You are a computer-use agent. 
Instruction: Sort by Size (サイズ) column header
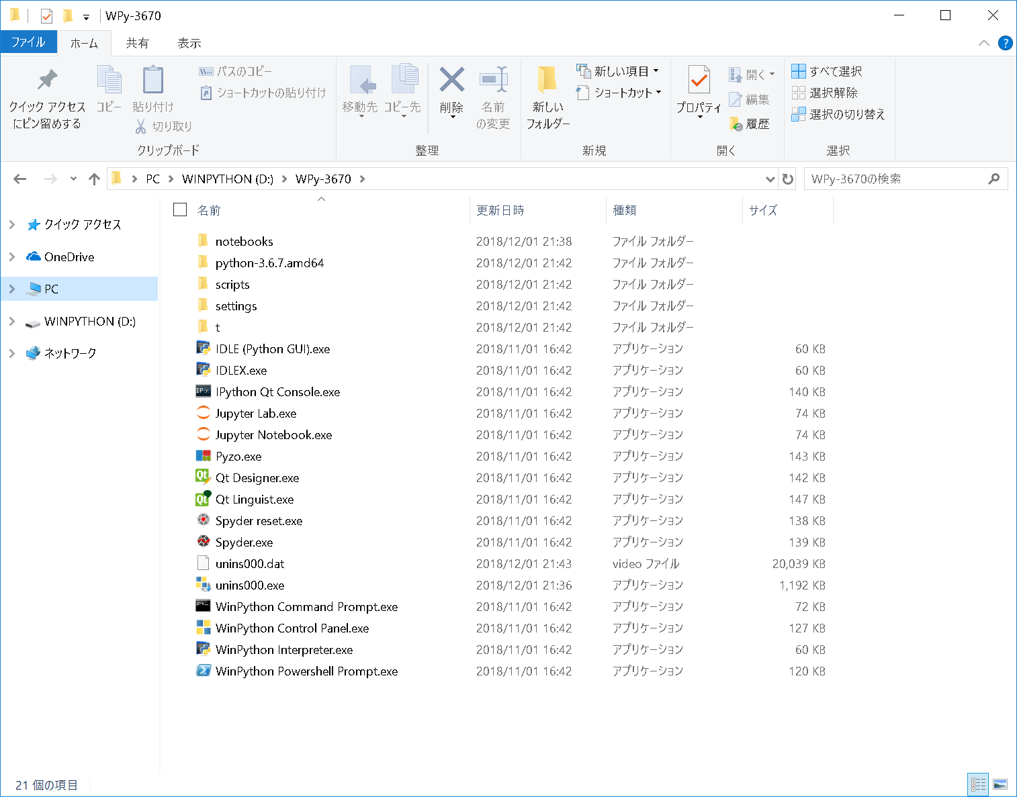(762, 210)
